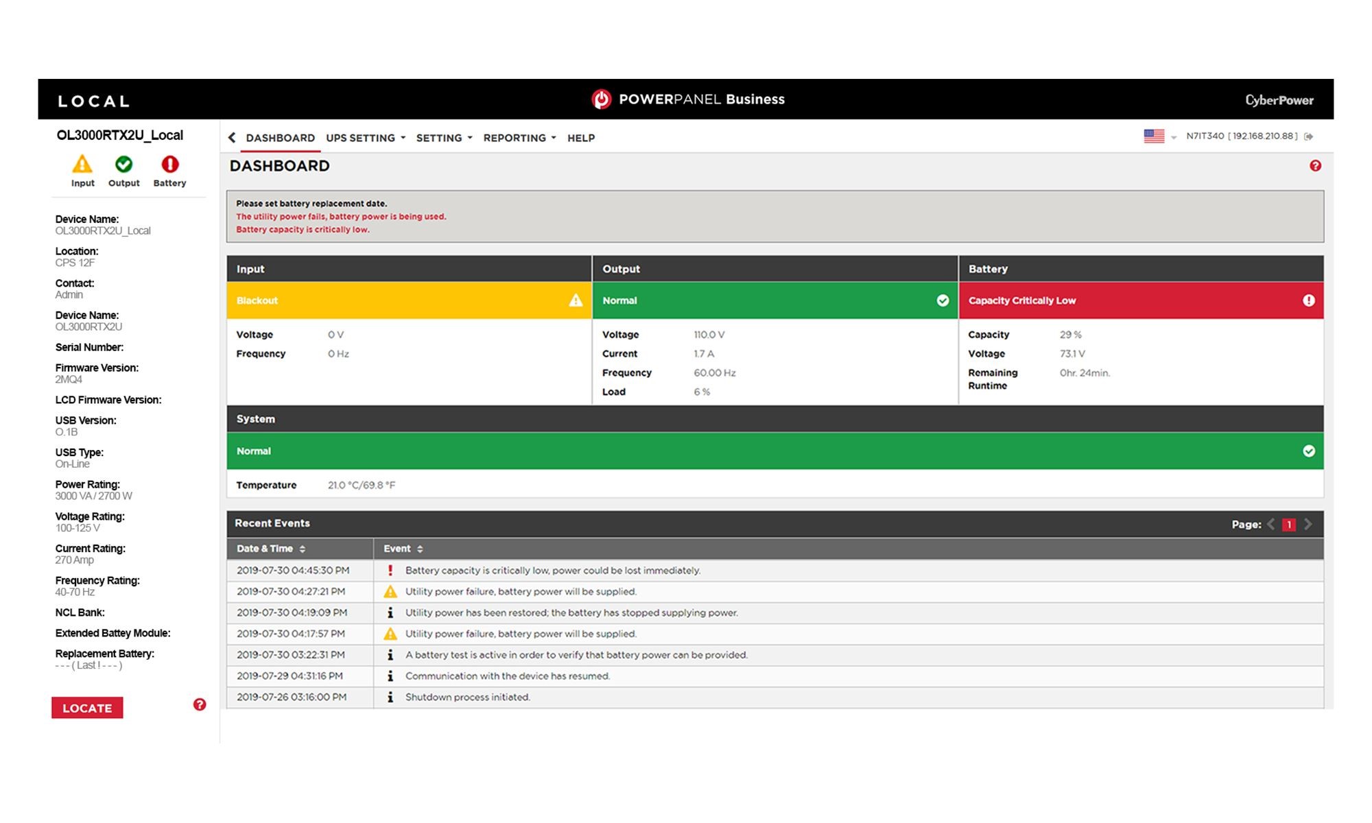The width and height of the screenshot is (1372, 823).
Task: Click the PowerPanel Business power logo
Action: (601, 99)
